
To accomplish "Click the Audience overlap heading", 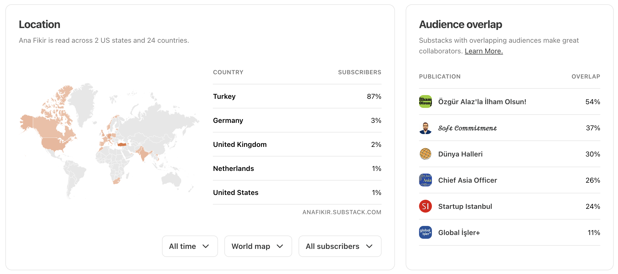I will click(x=461, y=24).
